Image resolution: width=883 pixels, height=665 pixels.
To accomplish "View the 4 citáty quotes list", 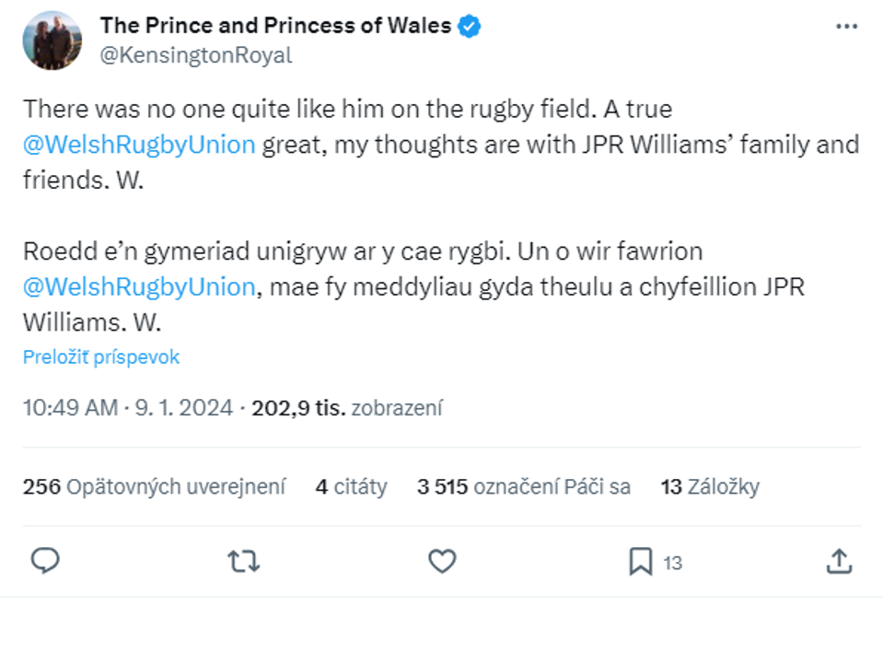I will (x=351, y=486).
